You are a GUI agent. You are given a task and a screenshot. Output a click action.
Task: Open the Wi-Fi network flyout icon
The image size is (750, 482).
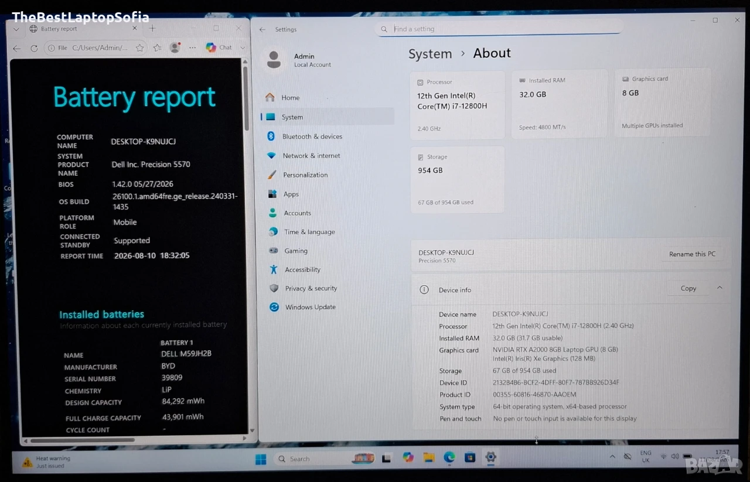pos(663,456)
